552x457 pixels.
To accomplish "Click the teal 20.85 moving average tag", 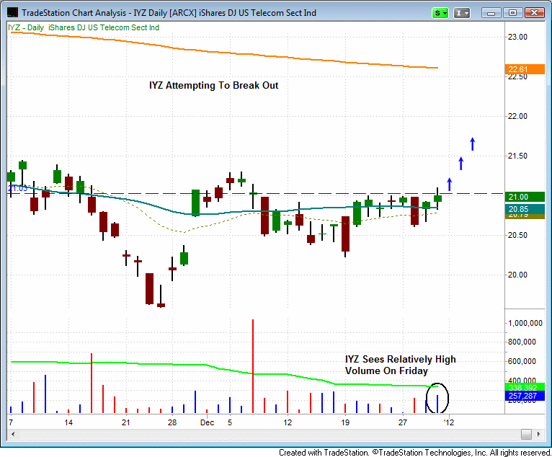I will [525, 209].
